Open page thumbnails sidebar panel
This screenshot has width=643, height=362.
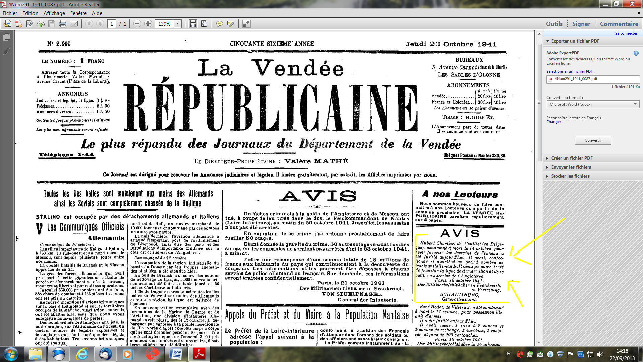tap(6, 37)
